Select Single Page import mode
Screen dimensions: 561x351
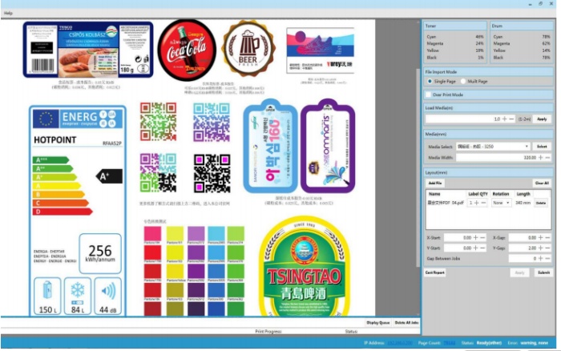pyautogui.click(x=430, y=81)
